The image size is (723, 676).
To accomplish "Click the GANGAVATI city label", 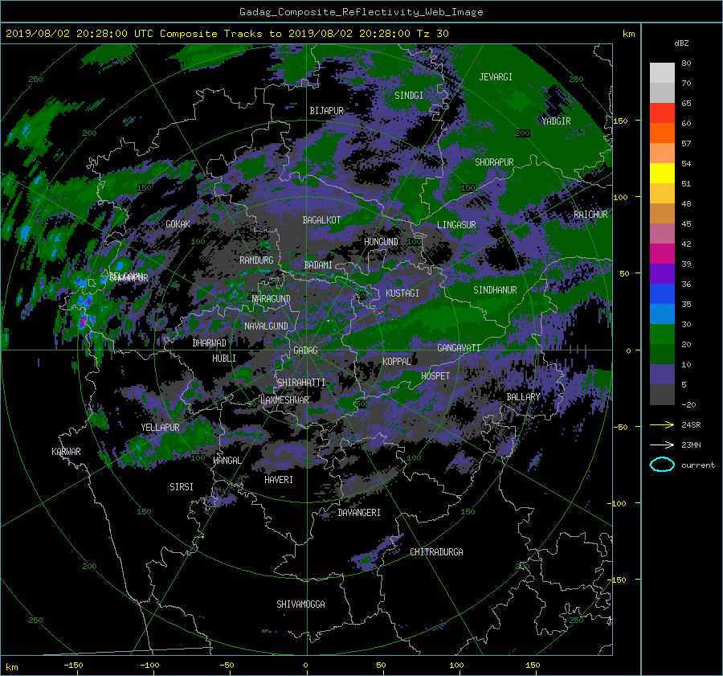I will 459,347.
